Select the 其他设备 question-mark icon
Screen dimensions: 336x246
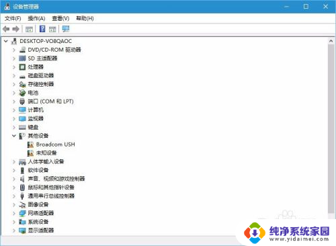pos(22,136)
